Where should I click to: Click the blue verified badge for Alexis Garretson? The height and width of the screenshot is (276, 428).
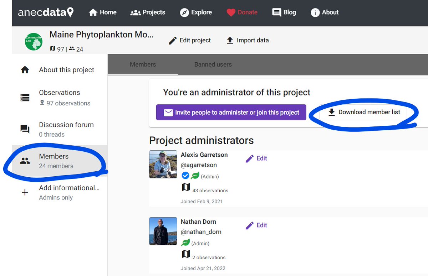pos(185,176)
